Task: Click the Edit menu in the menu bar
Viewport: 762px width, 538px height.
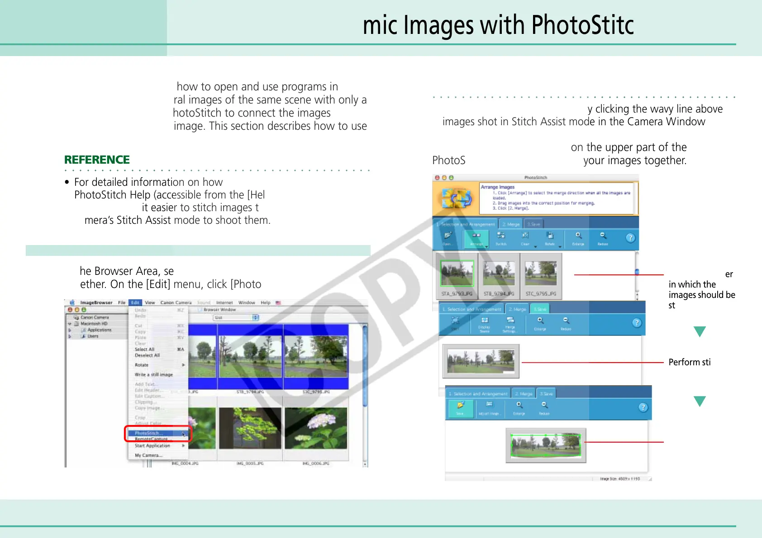Action: (x=135, y=302)
